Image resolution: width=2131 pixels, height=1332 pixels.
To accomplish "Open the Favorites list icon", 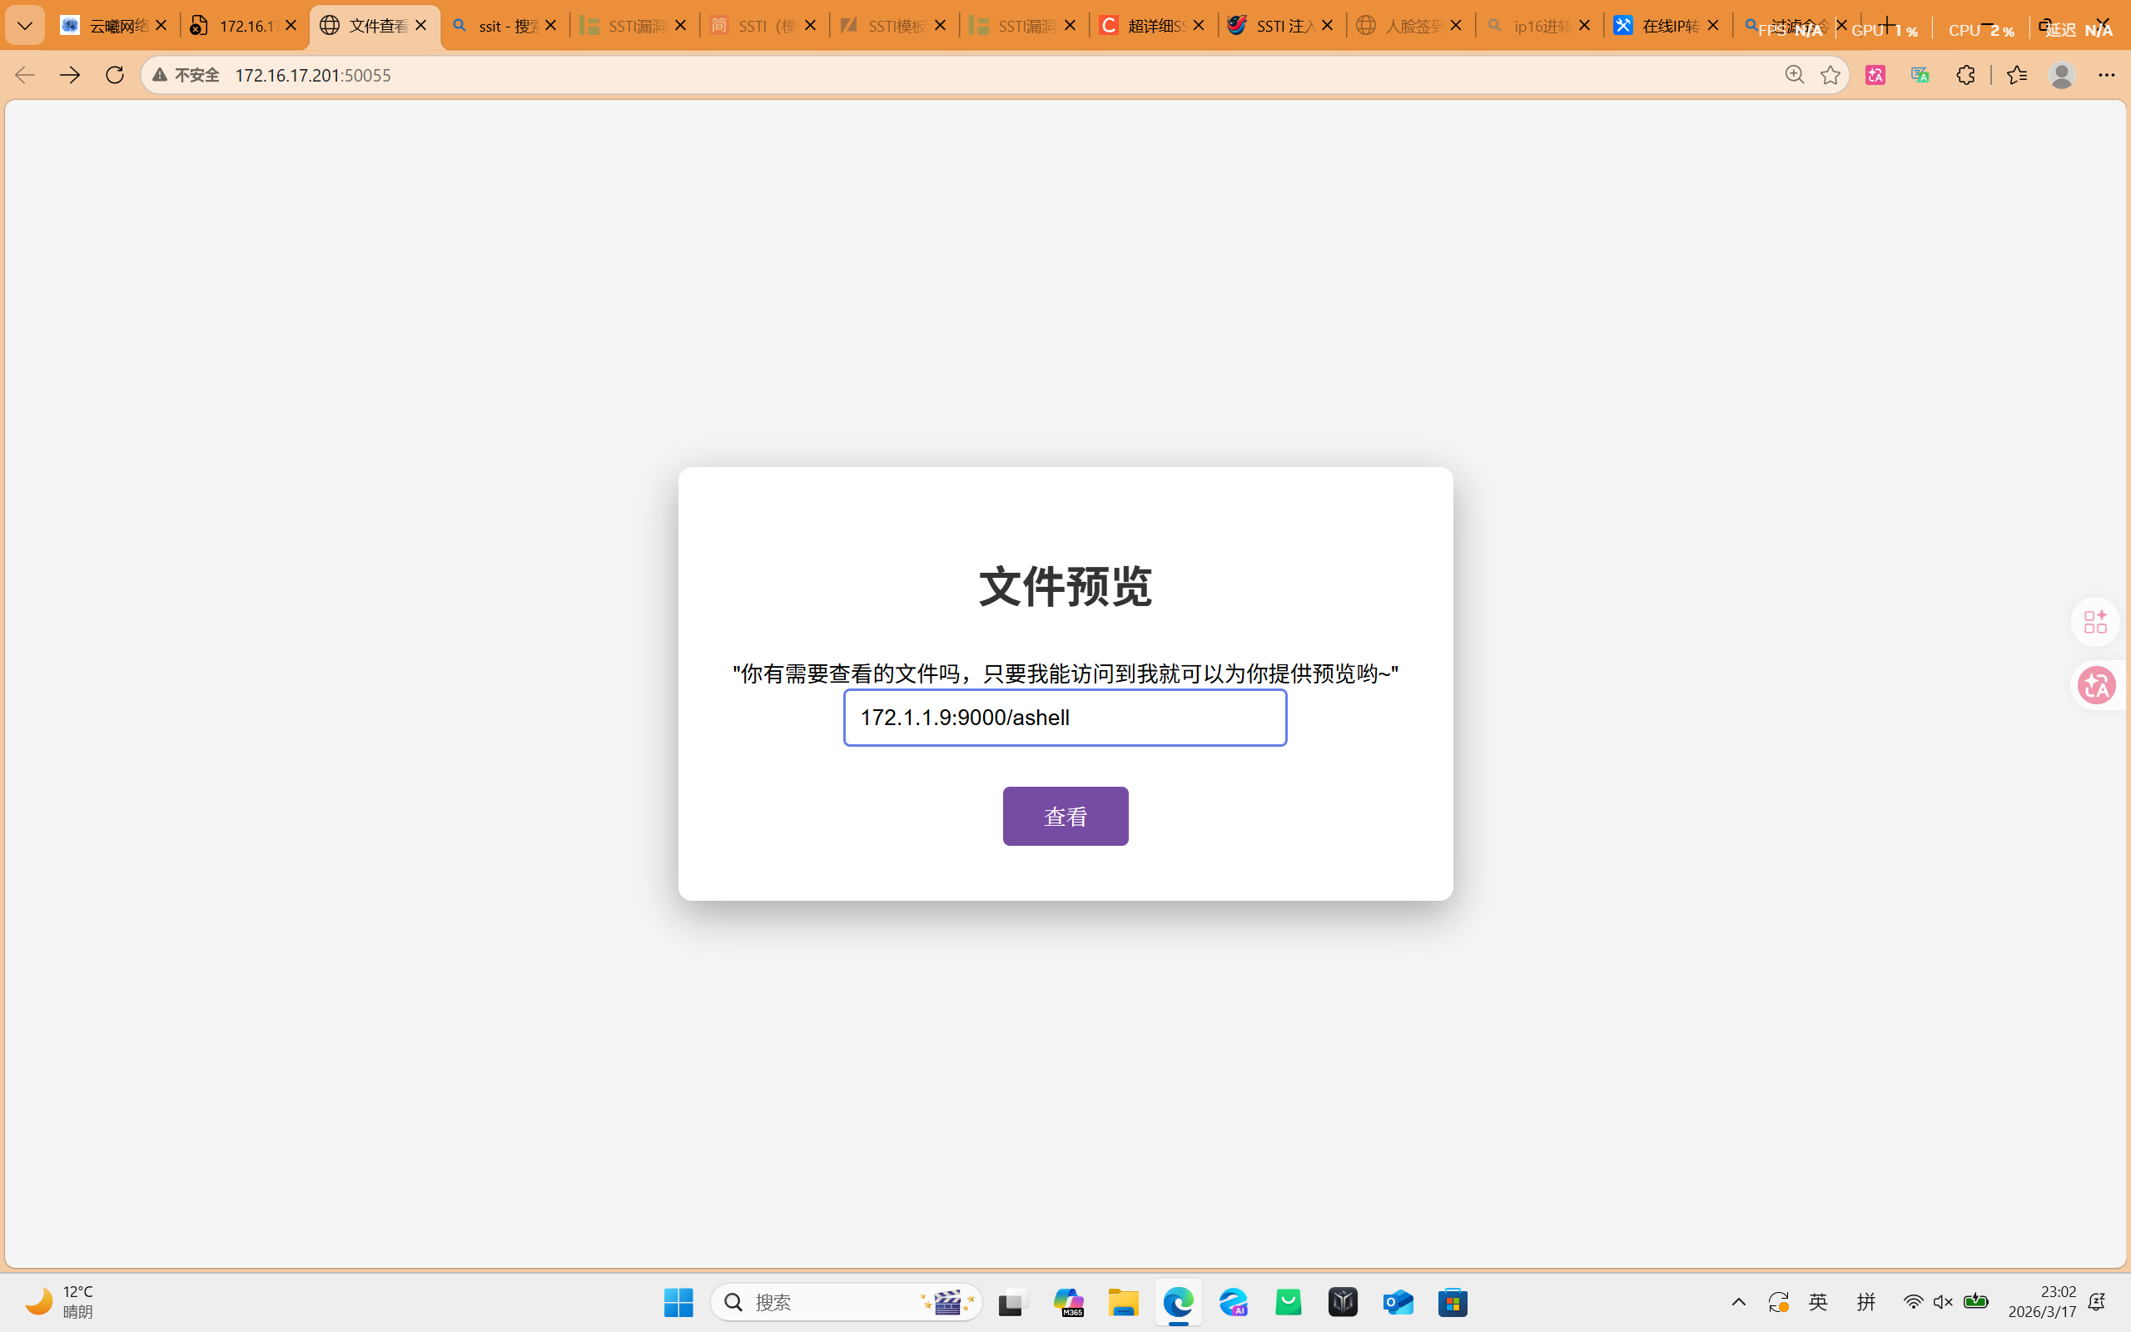I will 2016,75.
